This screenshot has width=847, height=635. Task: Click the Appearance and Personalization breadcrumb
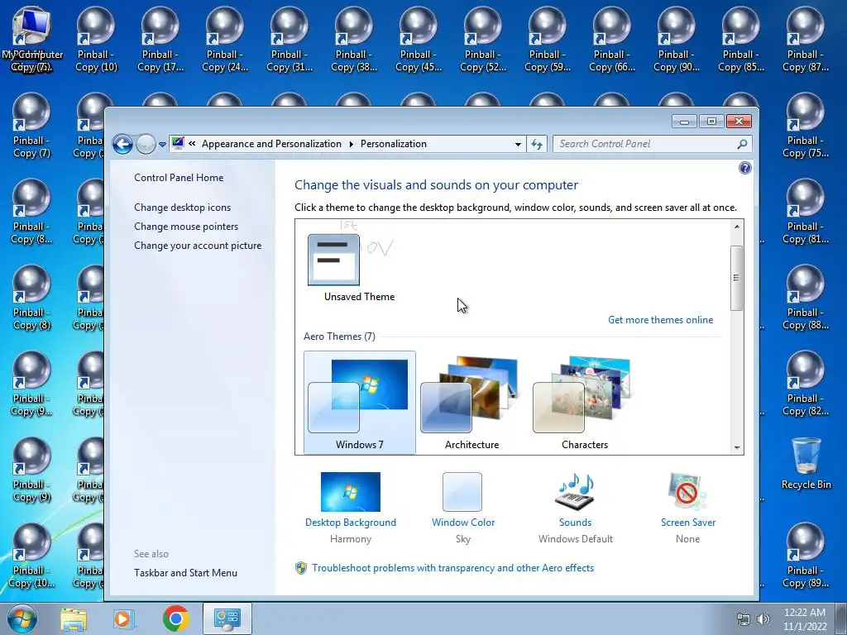[x=271, y=144]
